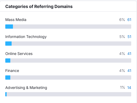Select the Mass Media category label
The image size is (137, 103).
pos(16,20)
